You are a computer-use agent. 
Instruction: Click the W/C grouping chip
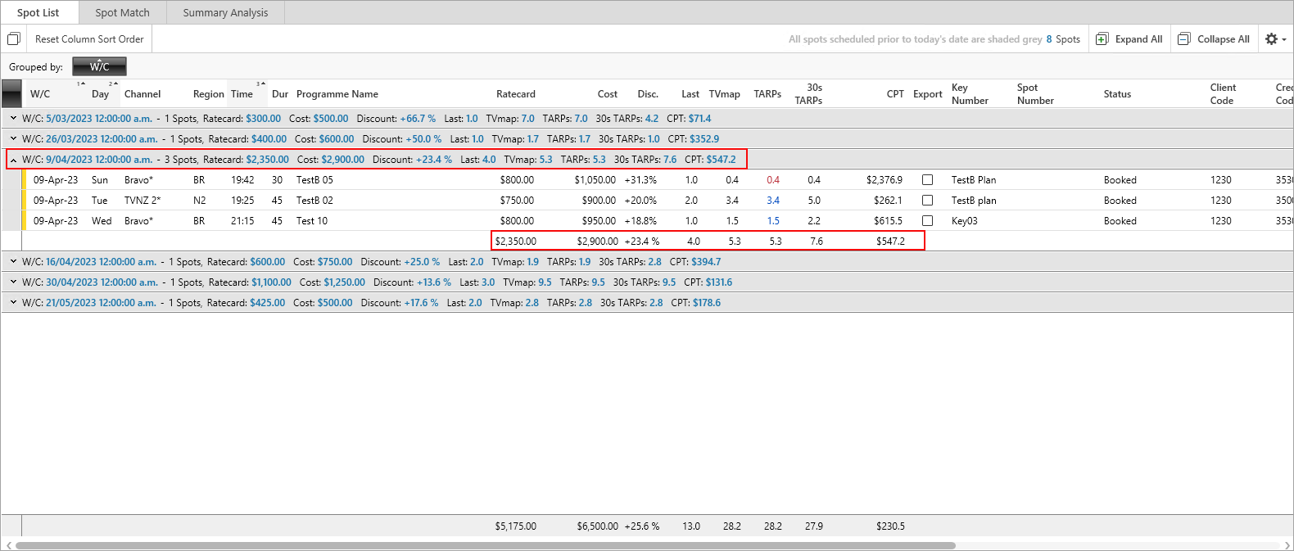pyautogui.click(x=99, y=66)
